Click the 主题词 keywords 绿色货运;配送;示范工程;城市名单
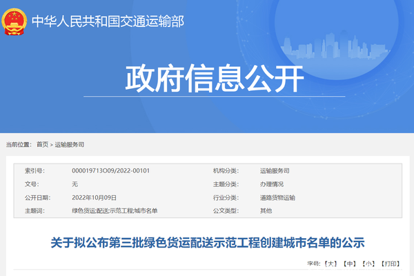The height and width of the screenshot is (276, 414). coord(115,210)
